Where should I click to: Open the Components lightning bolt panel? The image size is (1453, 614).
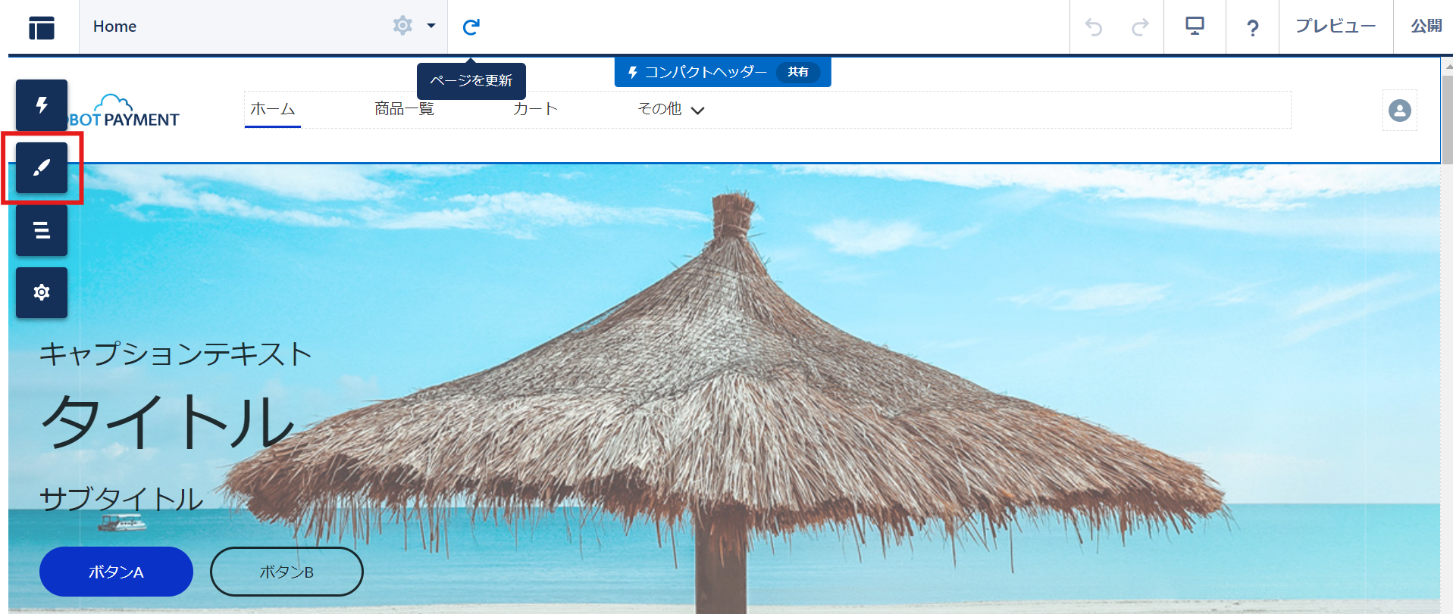[42, 104]
